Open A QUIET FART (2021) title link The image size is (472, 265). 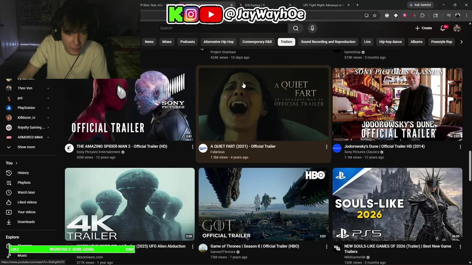pos(243,146)
